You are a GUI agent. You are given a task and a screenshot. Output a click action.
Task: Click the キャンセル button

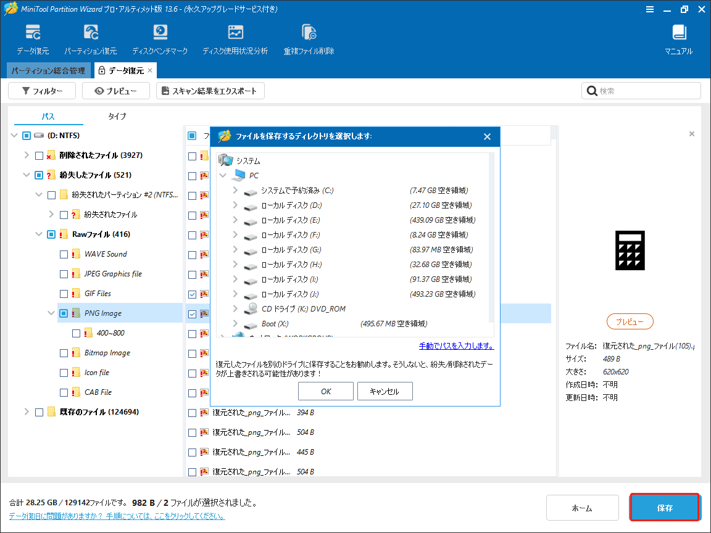coord(385,391)
